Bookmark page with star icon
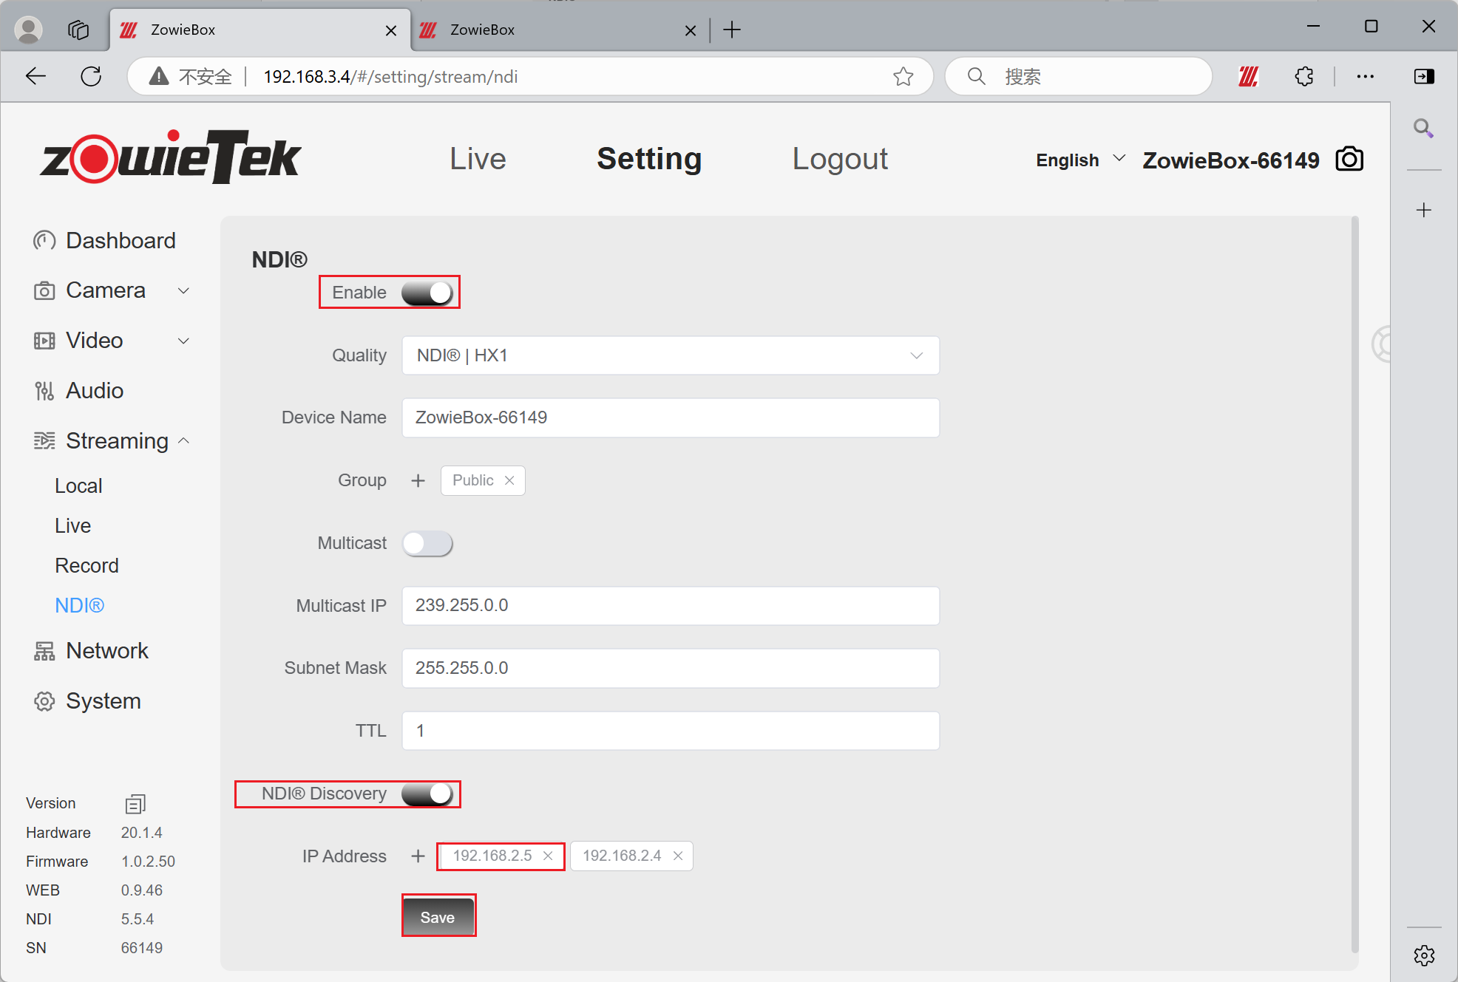This screenshot has height=982, width=1458. 903,76
